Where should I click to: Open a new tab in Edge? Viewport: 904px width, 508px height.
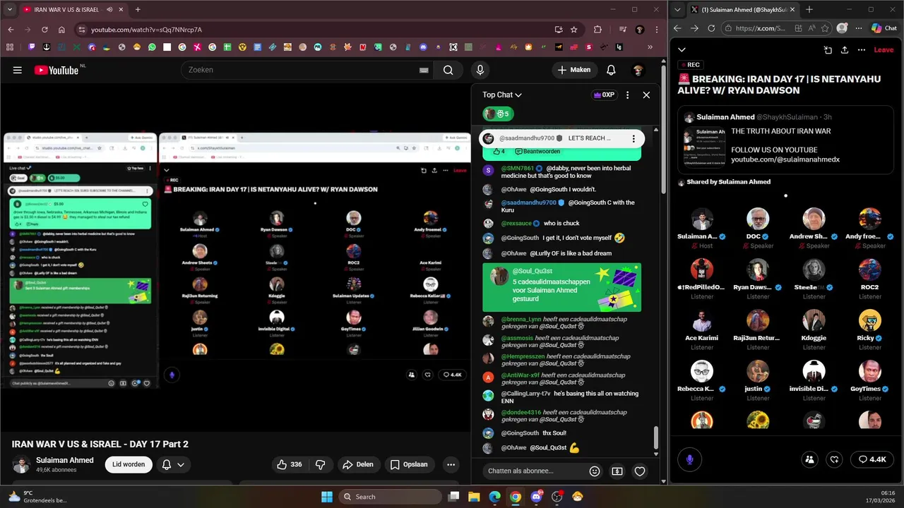[x=809, y=9]
